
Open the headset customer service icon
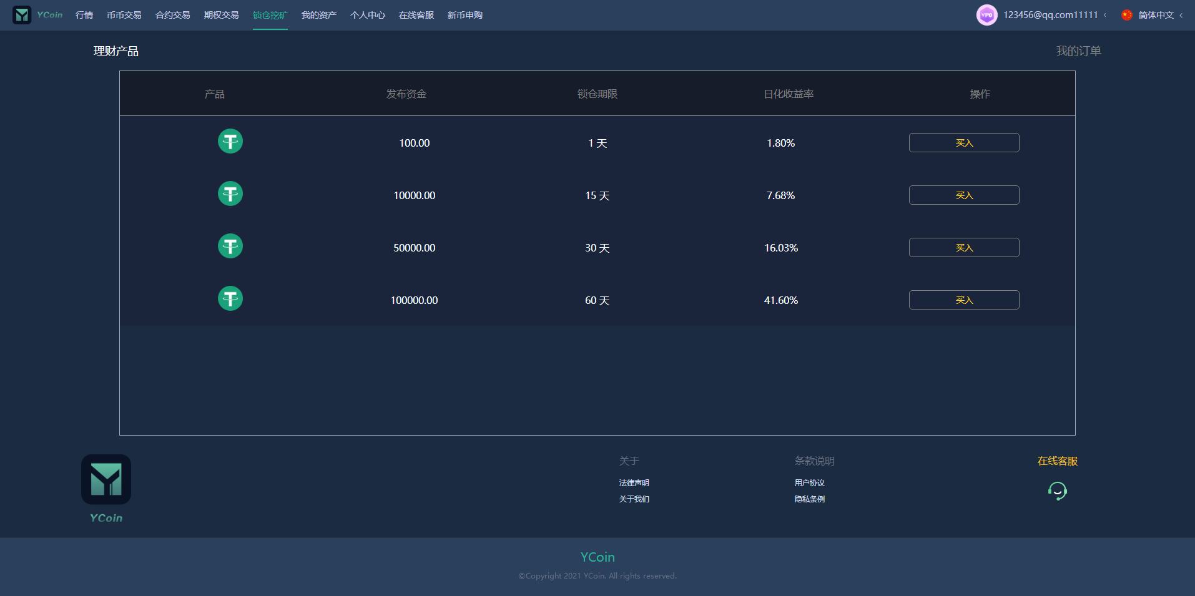coord(1057,491)
